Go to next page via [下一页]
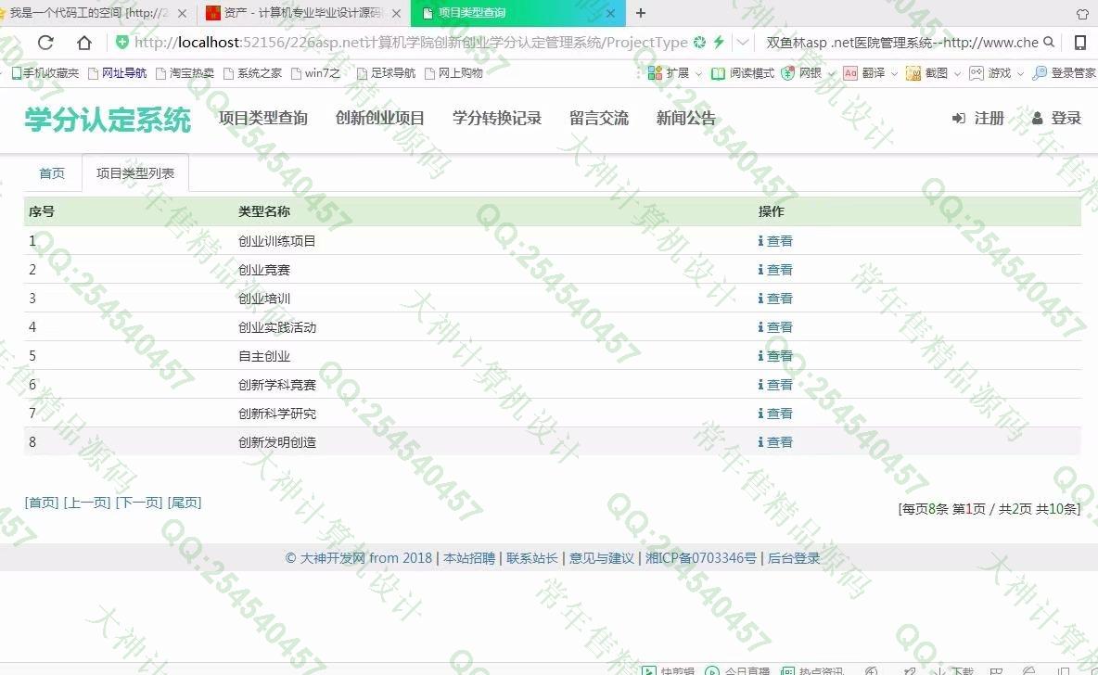The image size is (1098, 675). coord(139,502)
